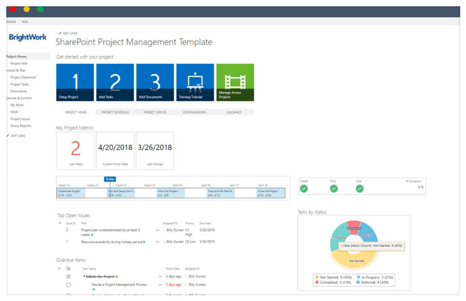Click the pencil icon beside EDIT LINKS above the title
The image size is (466, 301).
60,33
